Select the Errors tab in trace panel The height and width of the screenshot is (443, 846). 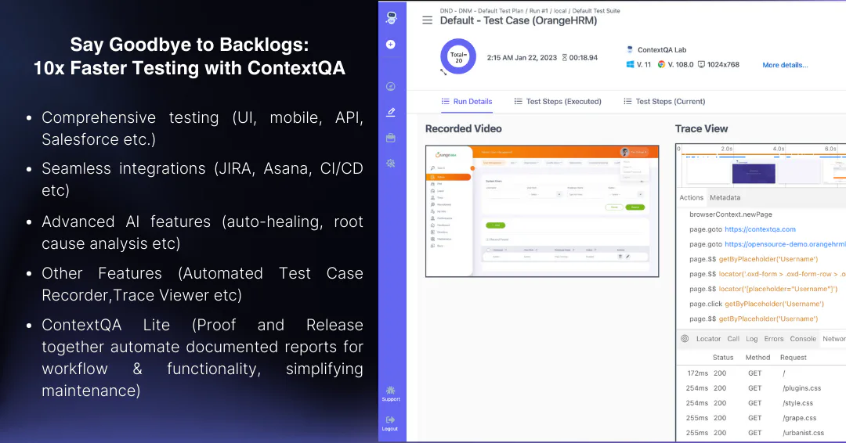click(x=774, y=339)
